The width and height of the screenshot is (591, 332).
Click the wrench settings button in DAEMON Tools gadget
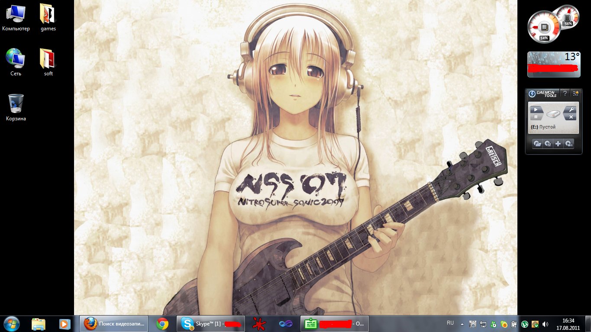[x=571, y=110]
